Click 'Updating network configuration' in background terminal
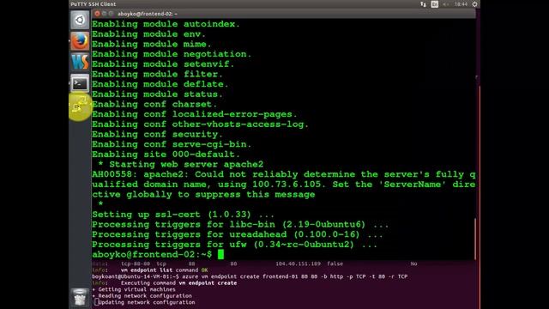This screenshot has width=549, height=309. coord(147,302)
